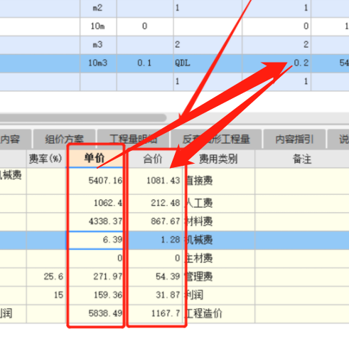Open the 组价方案 tab
Image resolution: width=349 pixels, height=363 pixels.
pos(65,139)
